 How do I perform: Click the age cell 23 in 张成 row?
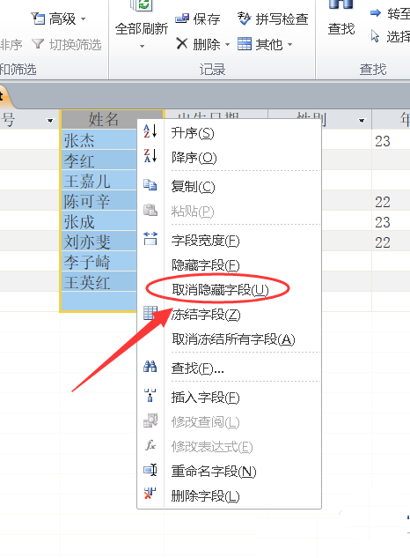[x=391, y=221]
